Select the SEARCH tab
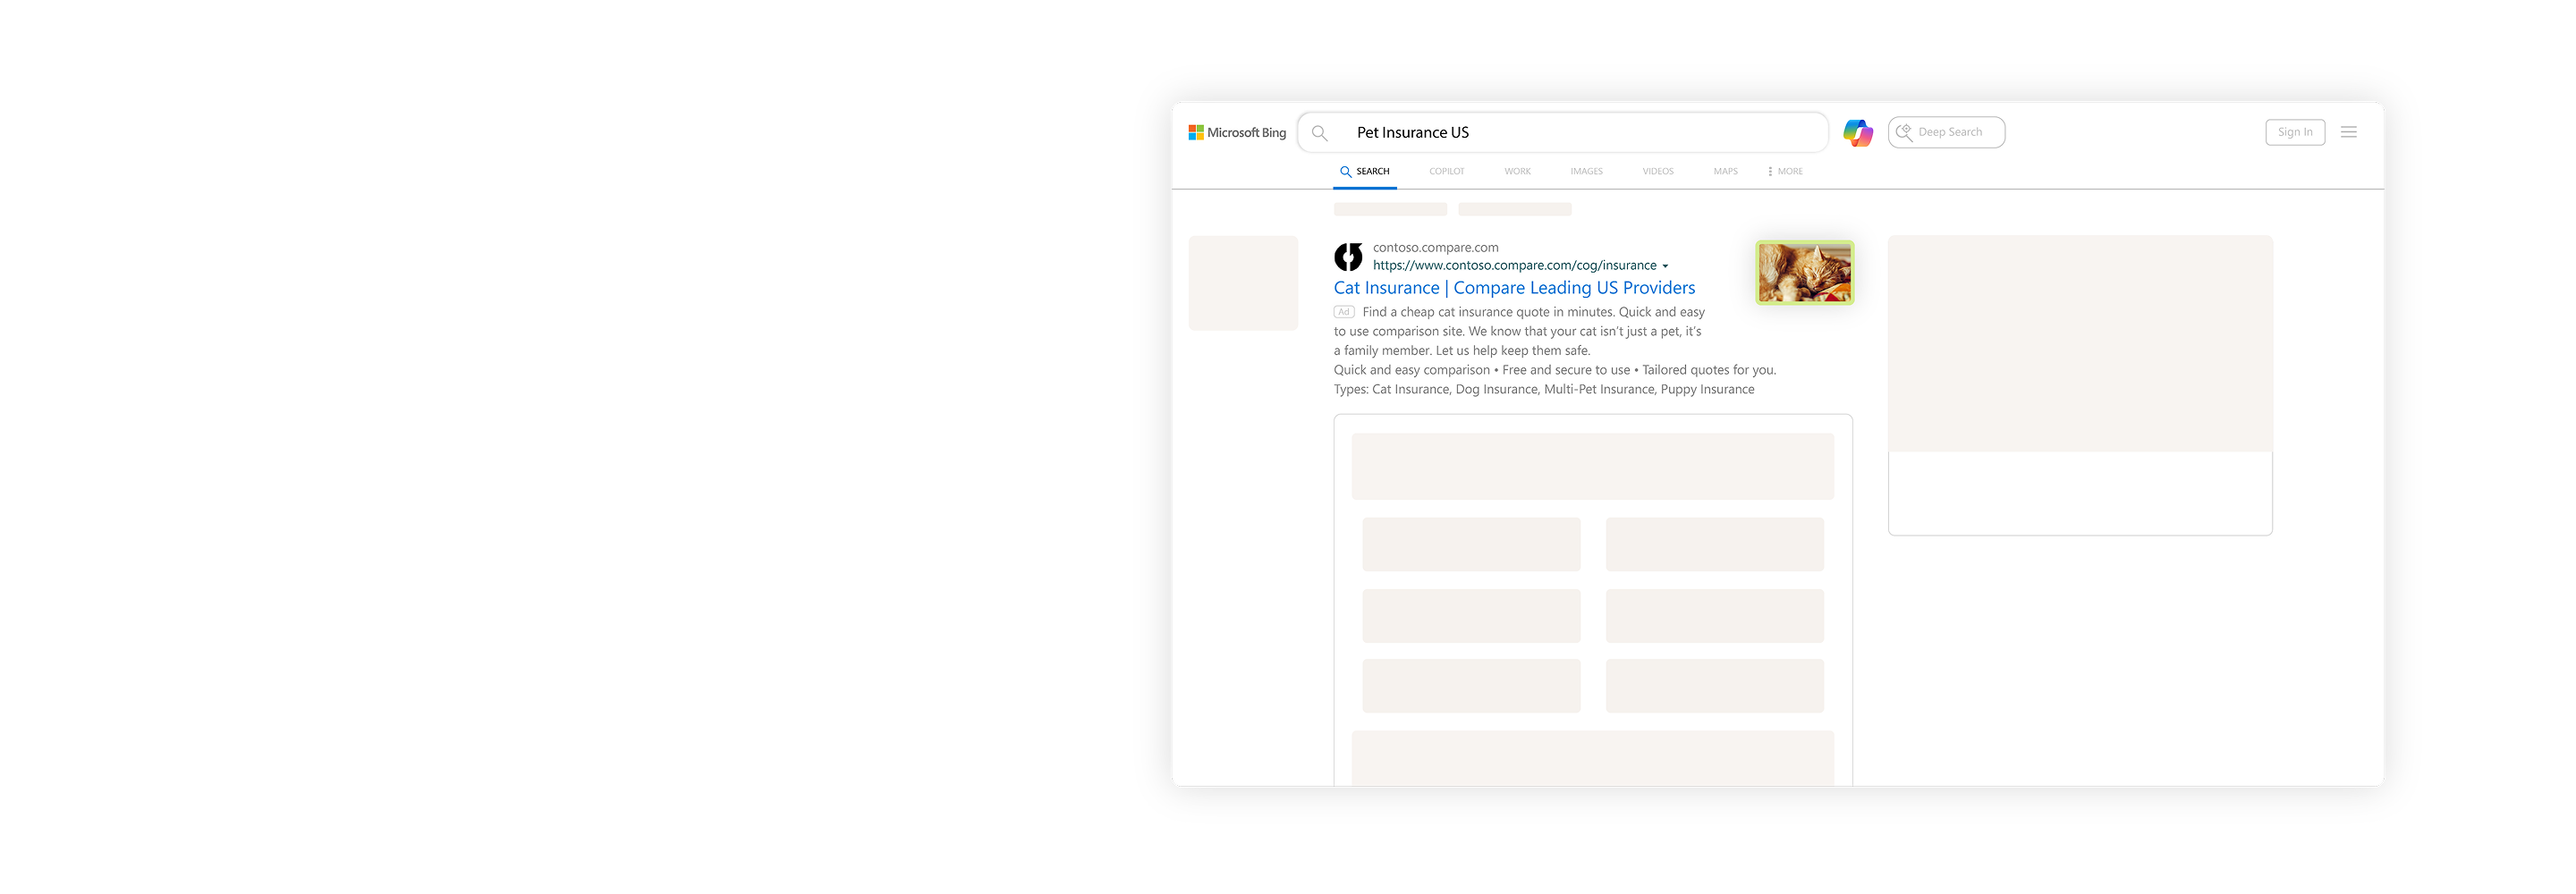 point(1365,171)
